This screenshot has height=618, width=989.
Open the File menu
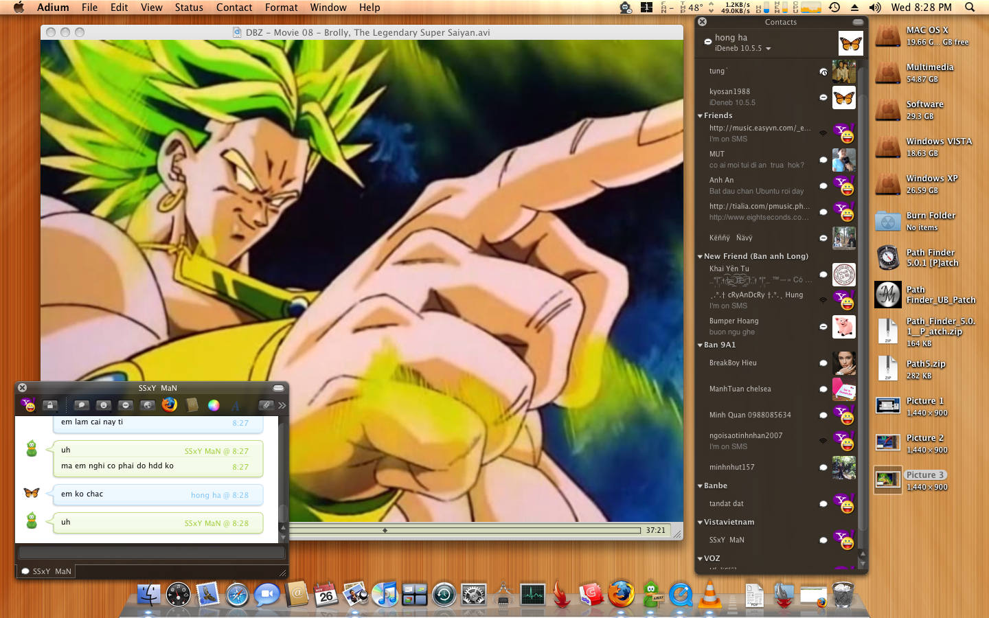pyautogui.click(x=89, y=8)
